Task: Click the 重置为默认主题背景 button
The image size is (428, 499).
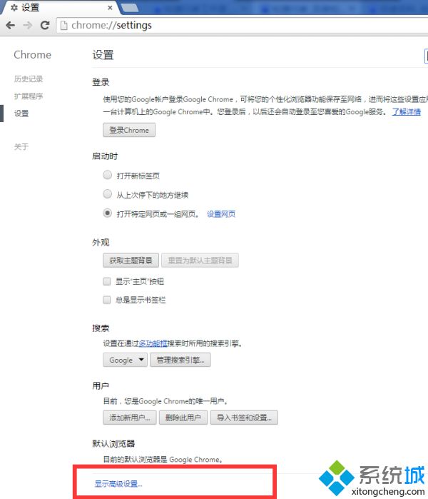Action: (x=200, y=261)
